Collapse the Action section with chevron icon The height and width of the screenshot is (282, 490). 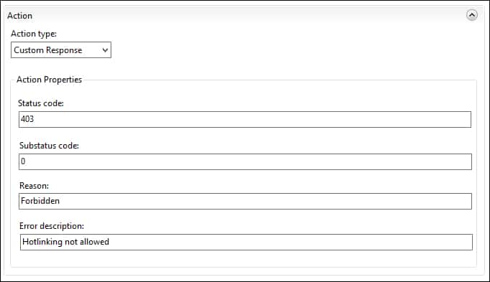tap(472, 15)
